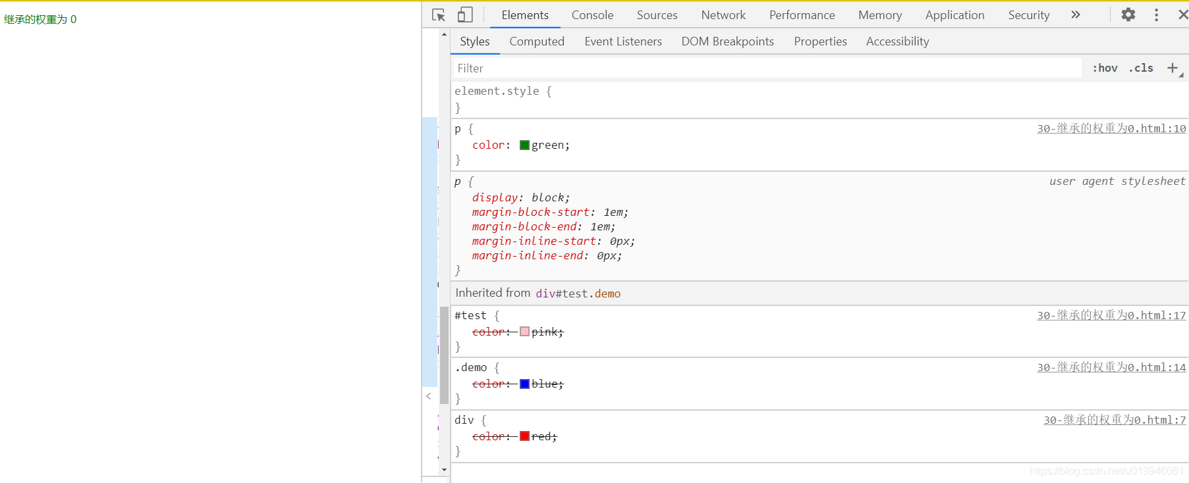This screenshot has width=1189, height=483.
Task: Click the green page text 继承的权重为 0
Action: pos(40,19)
